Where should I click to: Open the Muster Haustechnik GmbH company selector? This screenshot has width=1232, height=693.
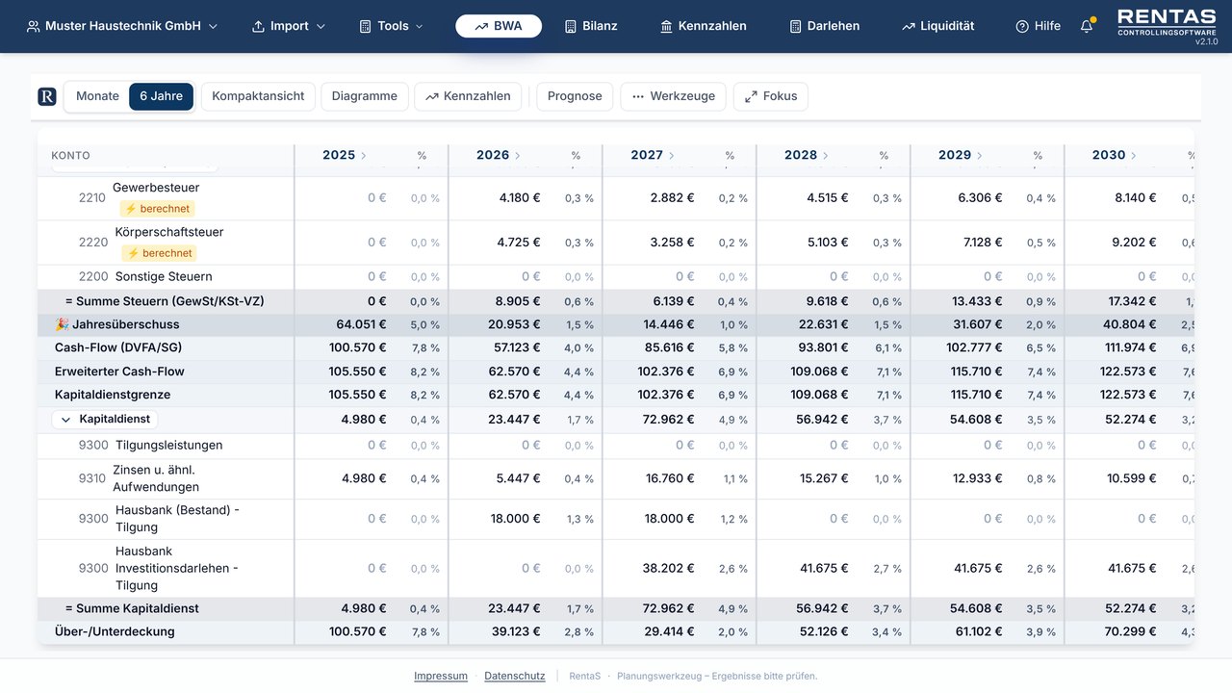pos(122,26)
